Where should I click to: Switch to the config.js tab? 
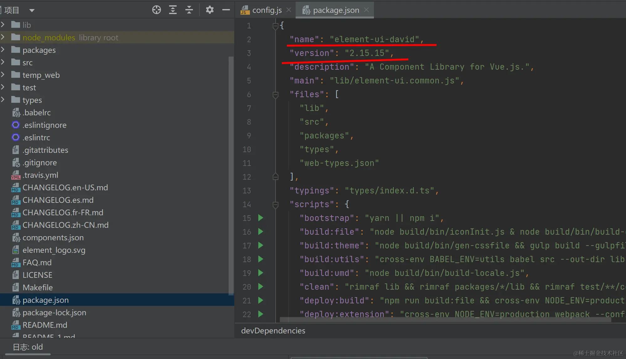pos(266,10)
